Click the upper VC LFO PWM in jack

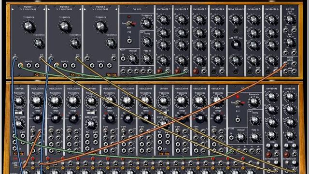123,58
